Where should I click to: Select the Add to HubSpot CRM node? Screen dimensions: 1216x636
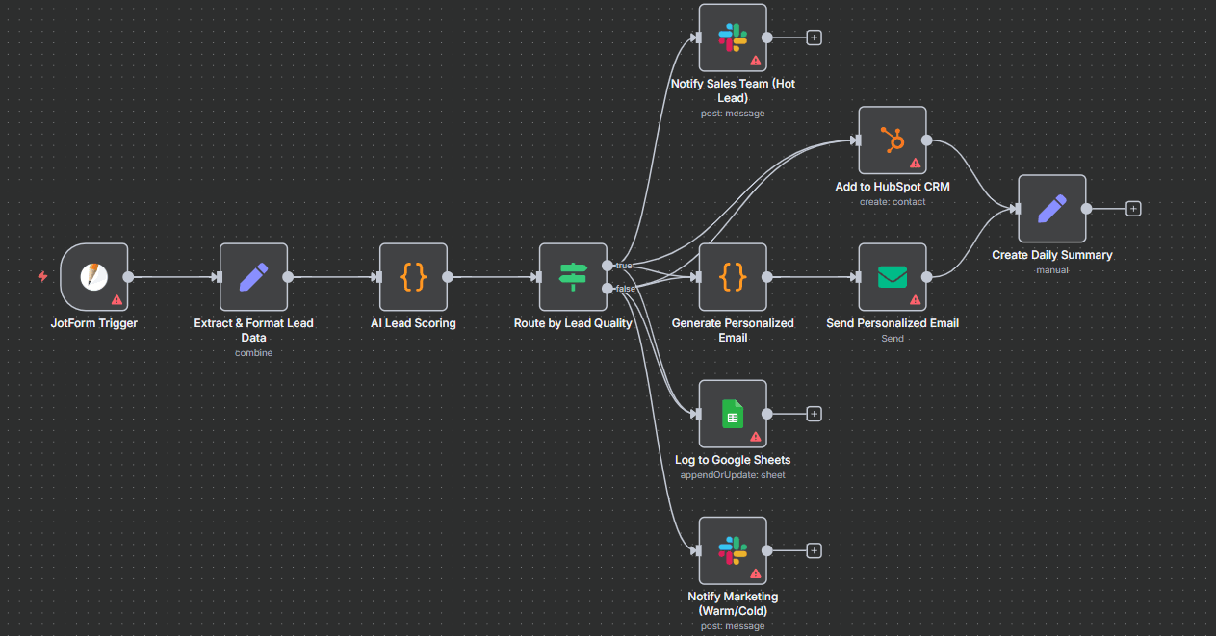893,140
